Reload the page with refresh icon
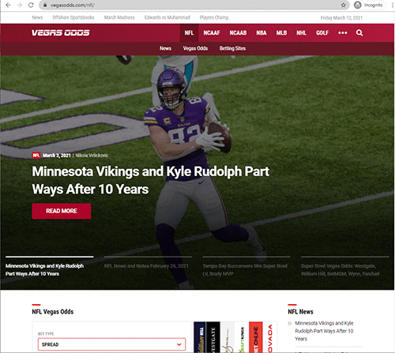This screenshot has width=395, height=353. pos(31,5)
